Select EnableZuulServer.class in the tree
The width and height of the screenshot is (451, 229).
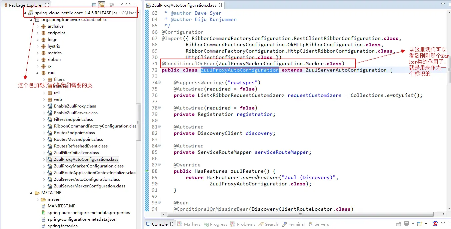(x=76, y=113)
